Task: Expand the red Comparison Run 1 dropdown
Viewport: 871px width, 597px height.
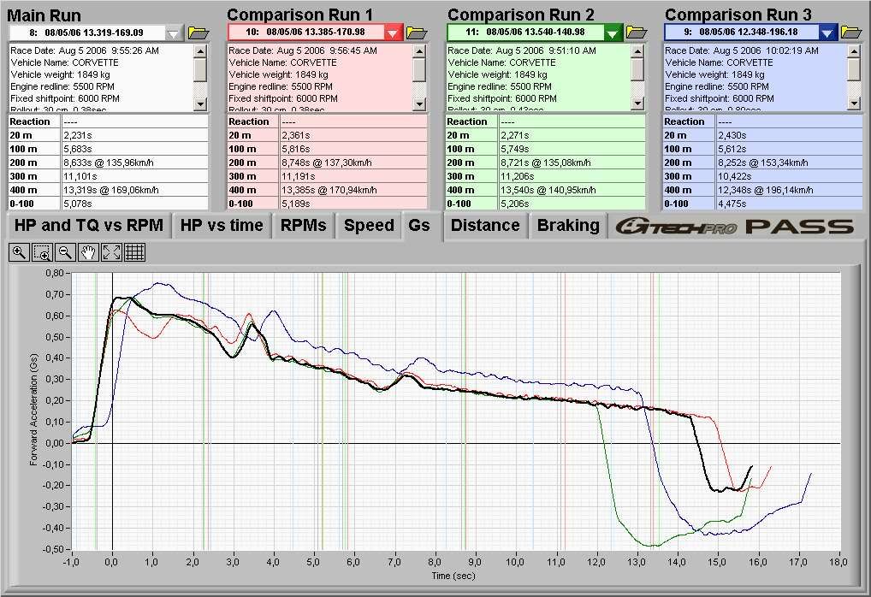Action: [x=393, y=33]
